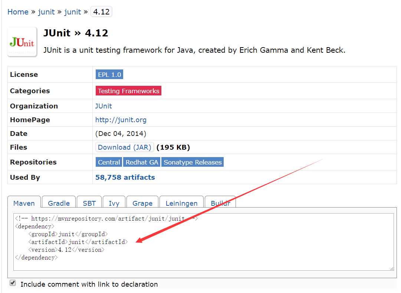Select the Central repository badge
The image size is (401, 293).
click(x=109, y=162)
